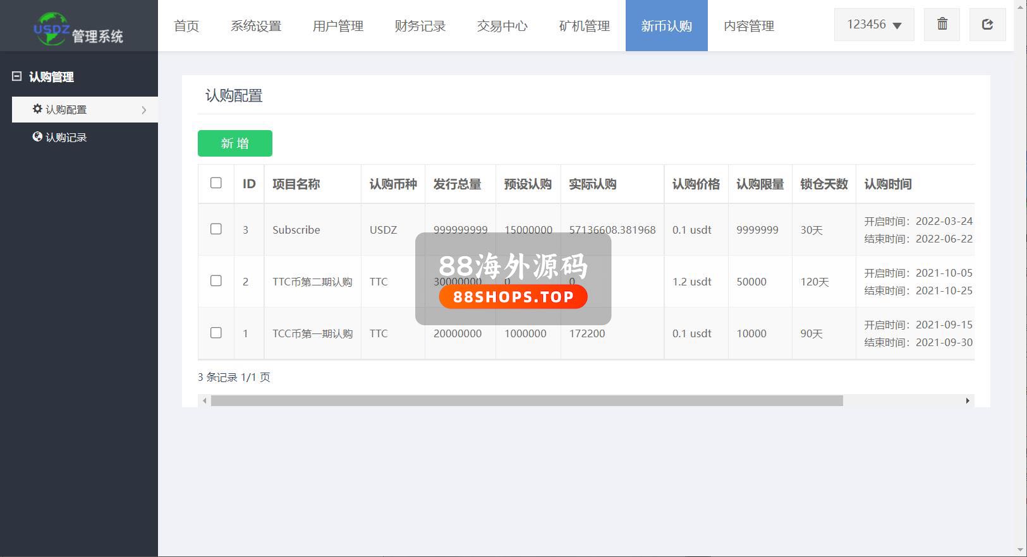Select checkbox for TTC币第二期认购 row
The height and width of the screenshot is (557, 1027).
coord(216,281)
